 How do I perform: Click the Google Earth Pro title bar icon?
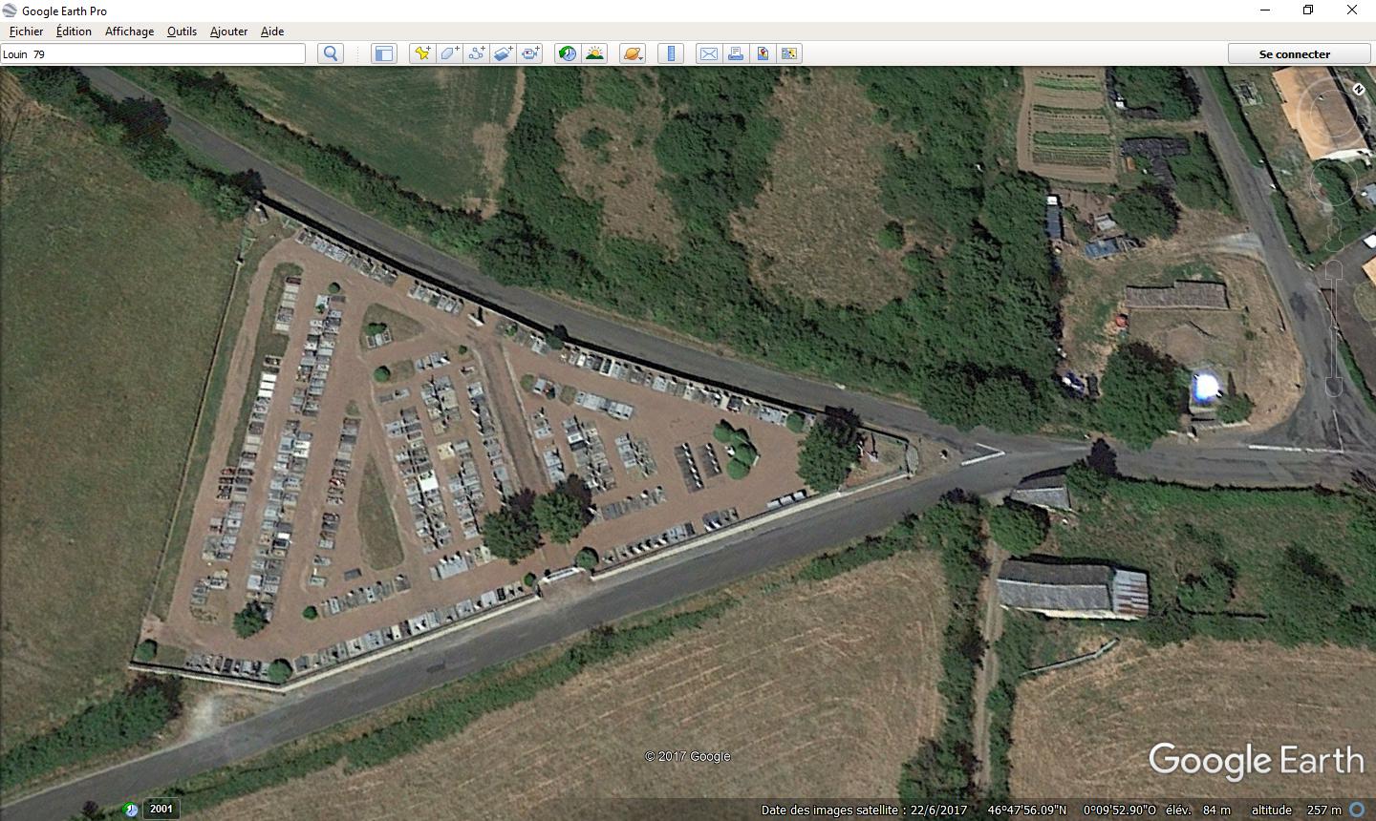10,11
